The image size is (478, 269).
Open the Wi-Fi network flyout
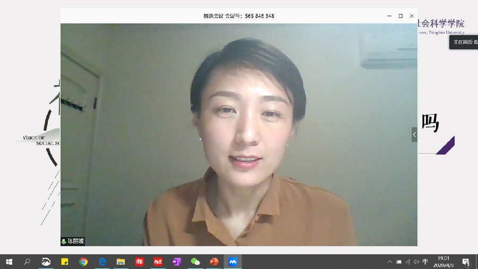pyautogui.click(x=407, y=262)
